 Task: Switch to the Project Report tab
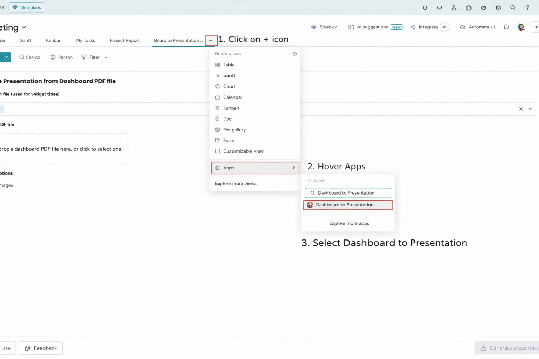click(x=125, y=40)
